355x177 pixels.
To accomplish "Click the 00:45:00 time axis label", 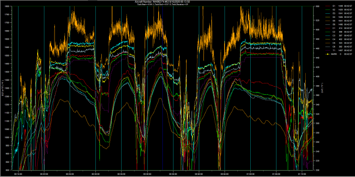I will pyautogui.click(x=173, y=173).
